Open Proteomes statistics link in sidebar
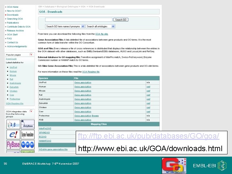Viewport: 232px width, 174px height. coord(15,99)
